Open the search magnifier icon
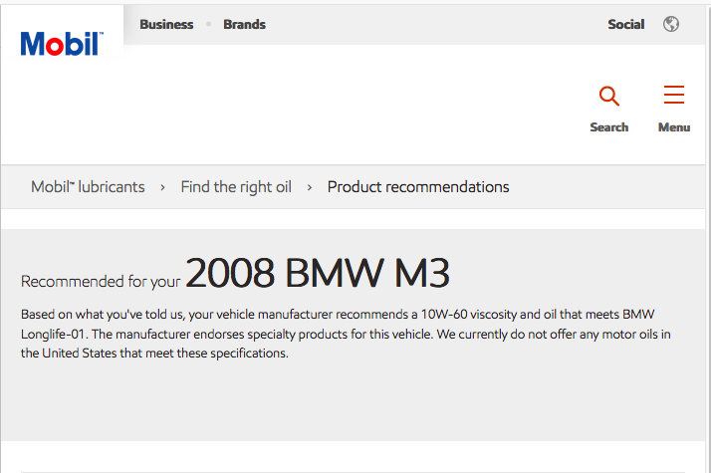This screenshot has height=473, width=711. (609, 96)
